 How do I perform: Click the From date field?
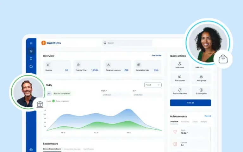click(115, 95)
